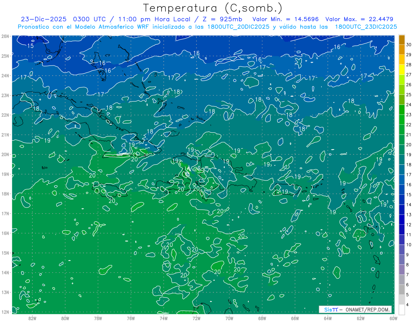Image resolution: width=418 pixels, height=323 pixels.
Task: Select the "26N" latitude axis label
Action: click(x=5, y=36)
